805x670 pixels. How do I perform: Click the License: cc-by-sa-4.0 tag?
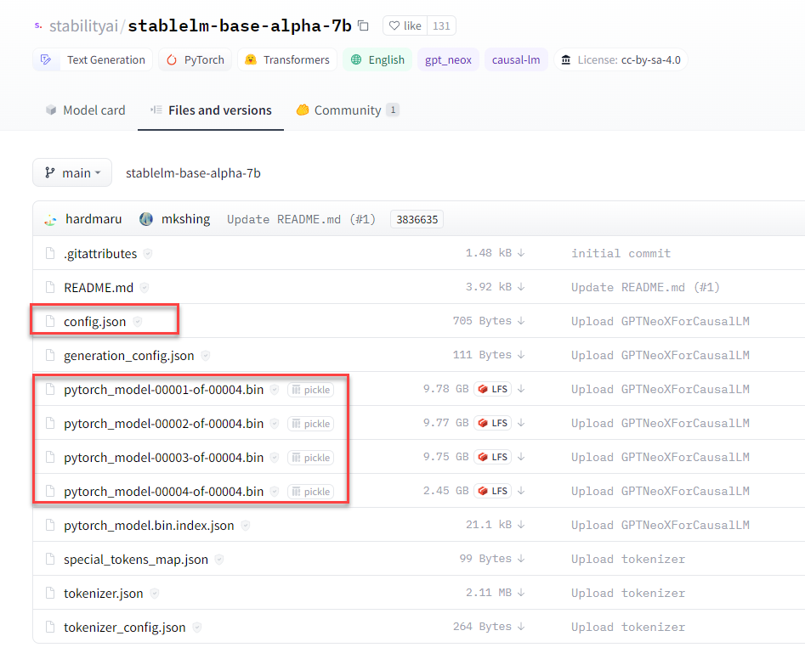tap(621, 59)
